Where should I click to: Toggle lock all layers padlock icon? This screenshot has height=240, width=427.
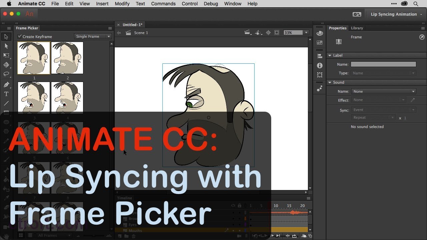(240, 206)
